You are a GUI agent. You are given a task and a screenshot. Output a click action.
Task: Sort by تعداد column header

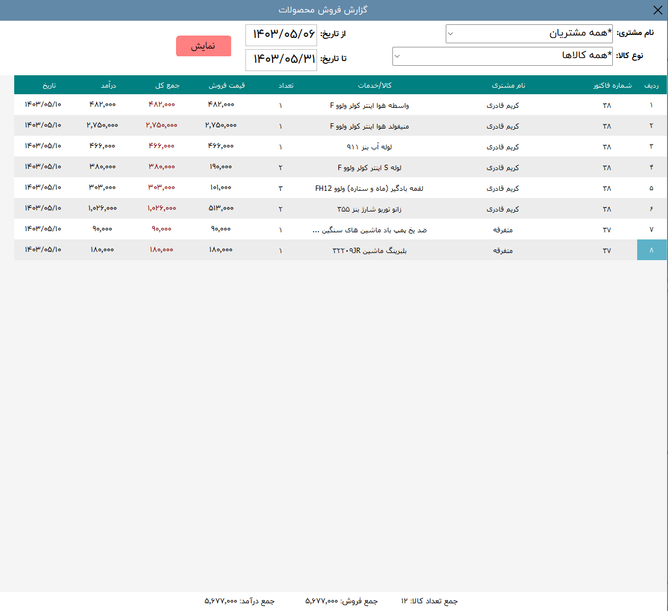click(286, 86)
